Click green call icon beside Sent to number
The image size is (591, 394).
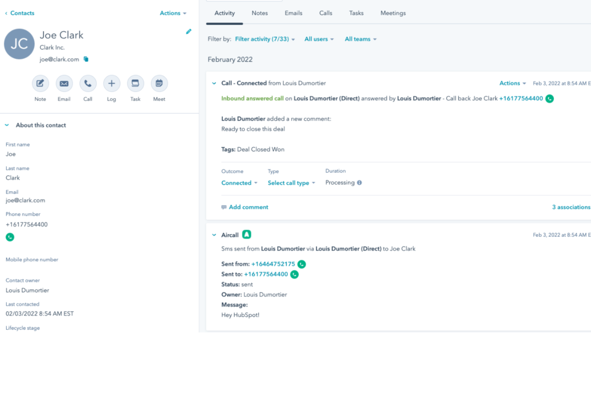tap(295, 274)
